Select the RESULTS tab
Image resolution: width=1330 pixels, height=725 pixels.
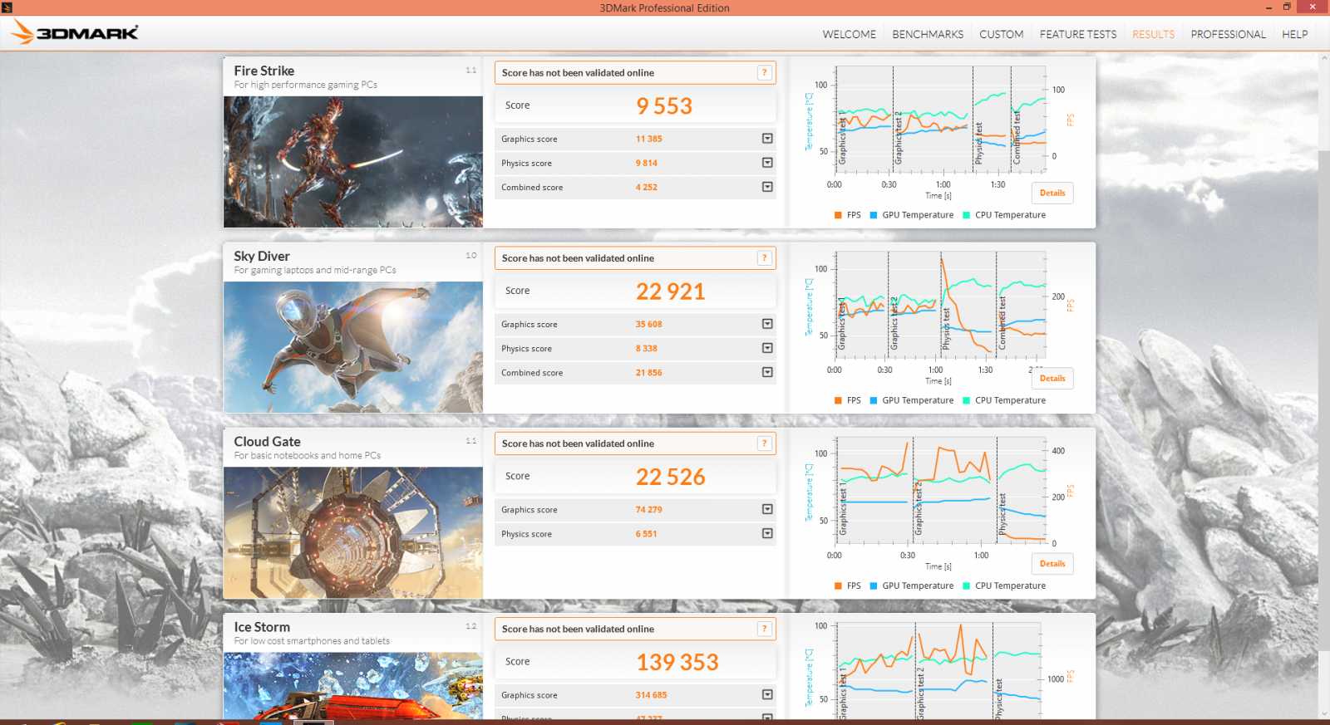point(1153,34)
